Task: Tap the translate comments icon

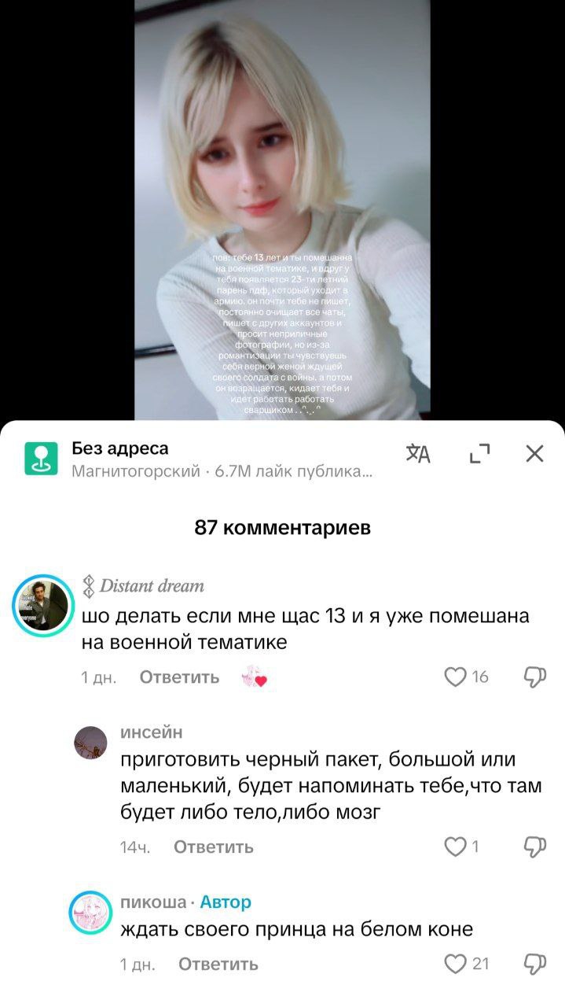Action: pyautogui.click(x=418, y=454)
